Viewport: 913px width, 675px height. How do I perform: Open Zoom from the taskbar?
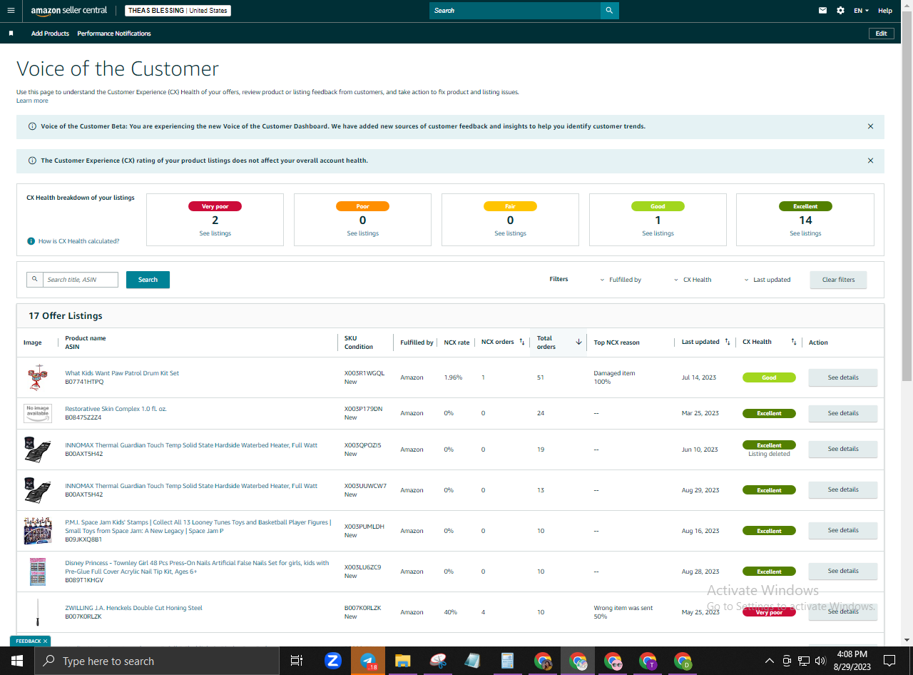332,661
